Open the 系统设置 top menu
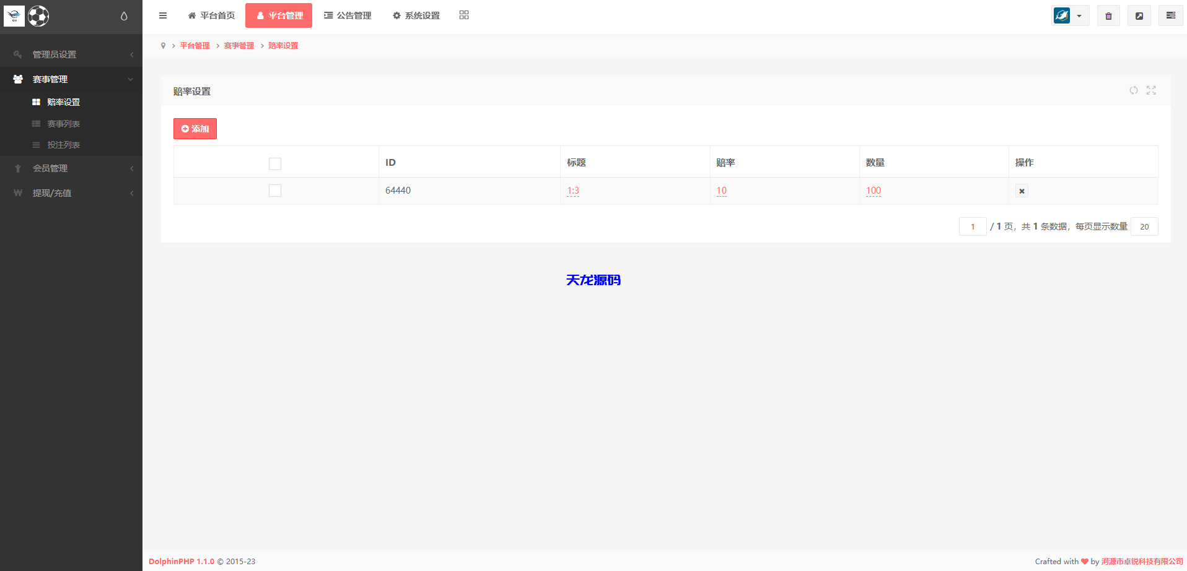Screen dimensions: 1187x571 [x=416, y=15]
